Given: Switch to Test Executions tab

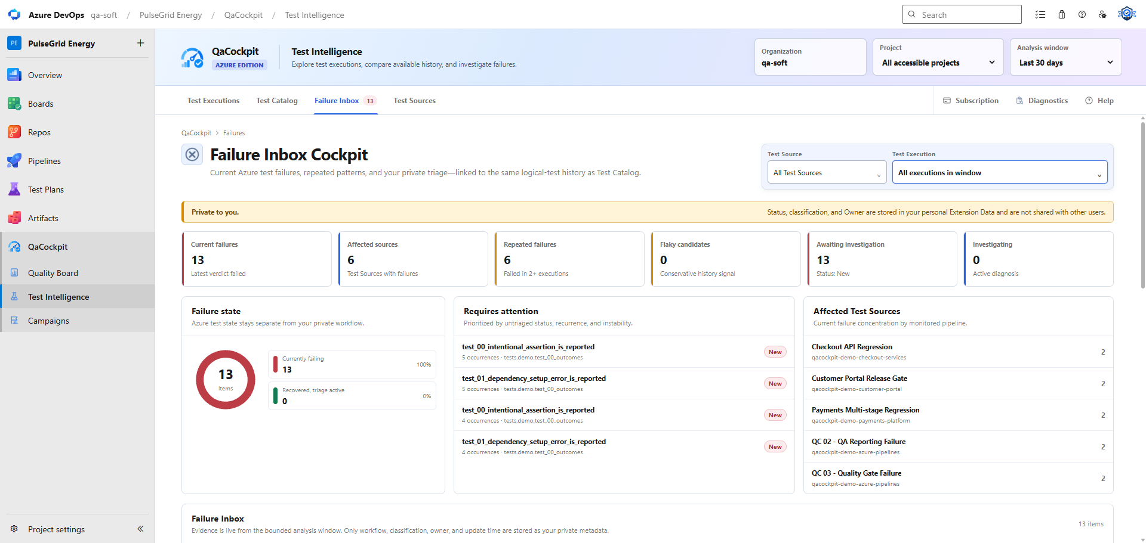Looking at the screenshot, I should tap(213, 101).
